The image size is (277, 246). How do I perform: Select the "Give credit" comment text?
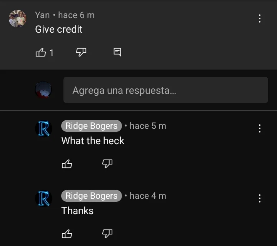click(58, 29)
